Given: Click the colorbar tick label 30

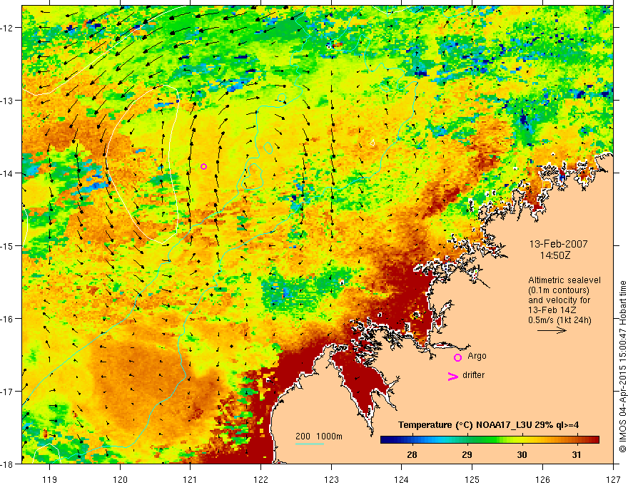Looking at the screenshot, I should click(522, 454).
